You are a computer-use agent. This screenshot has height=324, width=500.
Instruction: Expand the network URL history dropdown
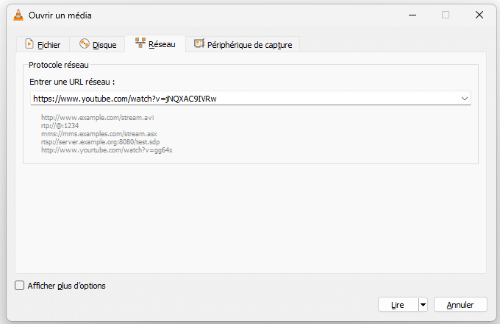465,98
